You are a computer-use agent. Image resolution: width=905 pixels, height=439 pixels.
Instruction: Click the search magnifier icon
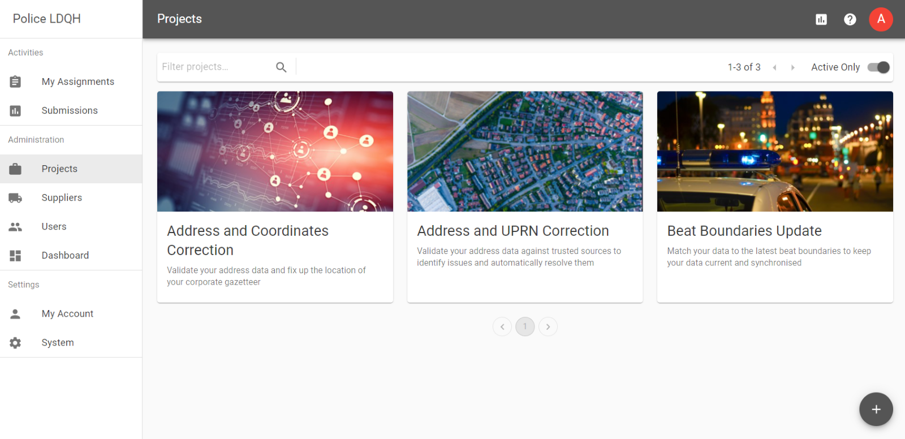coord(281,67)
